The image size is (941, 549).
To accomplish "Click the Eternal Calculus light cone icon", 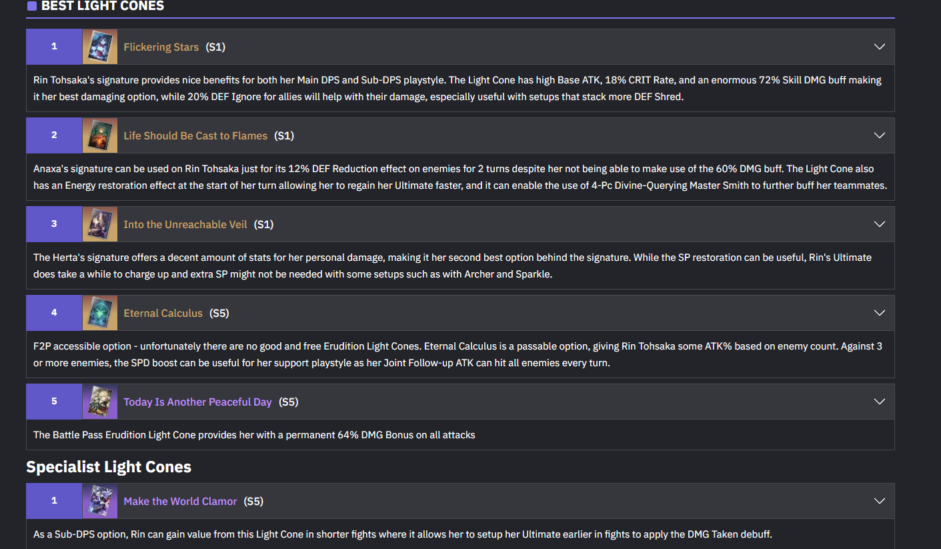I will tap(100, 313).
